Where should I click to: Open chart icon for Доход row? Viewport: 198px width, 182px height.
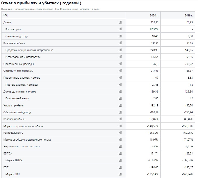point(120,22)
